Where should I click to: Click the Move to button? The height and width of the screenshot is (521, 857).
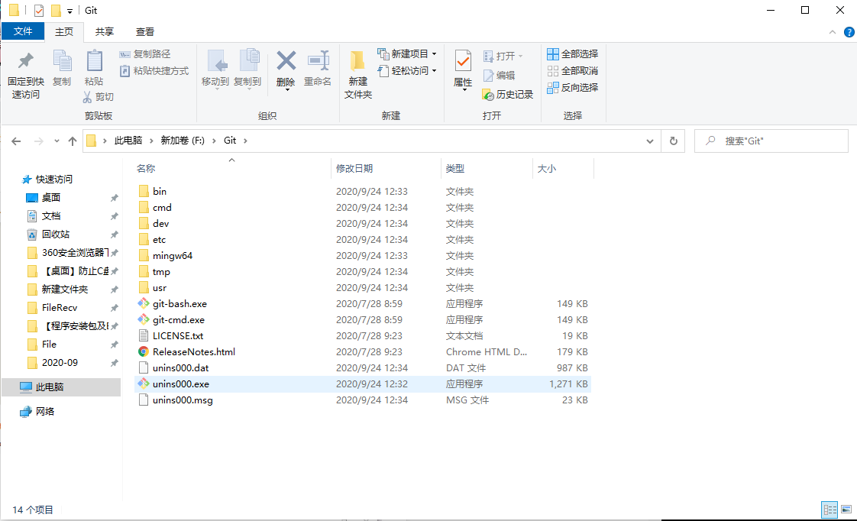point(215,68)
